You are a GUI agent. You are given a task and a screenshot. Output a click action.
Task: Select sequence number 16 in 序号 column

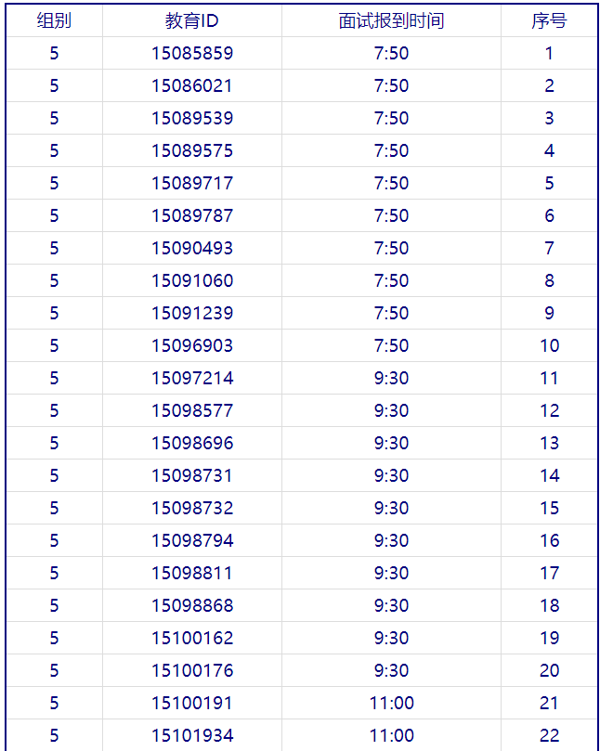coord(549,541)
